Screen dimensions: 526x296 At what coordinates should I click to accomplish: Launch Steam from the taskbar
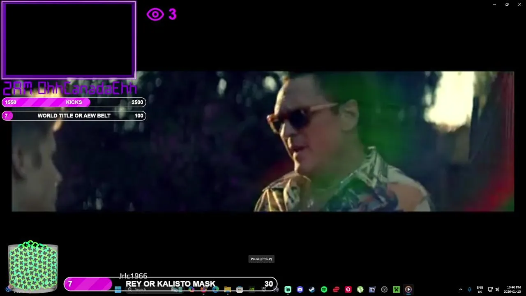tap(312, 289)
